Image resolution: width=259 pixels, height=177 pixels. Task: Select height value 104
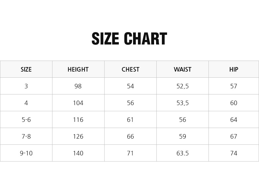78,103
